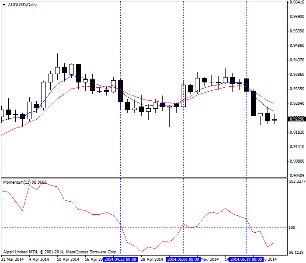This screenshot has height=263, width=306.
Task: Select the 2014.05.06 00:00 date label
Action: pyautogui.click(x=183, y=259)
